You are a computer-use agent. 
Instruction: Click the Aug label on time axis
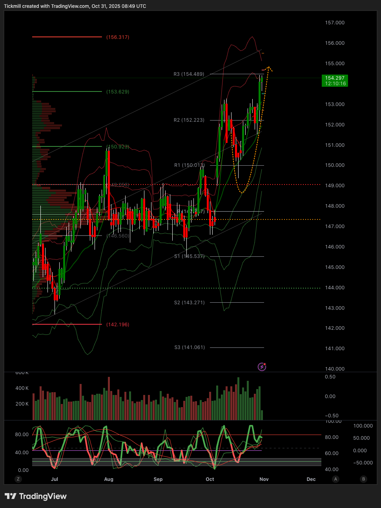109,479
